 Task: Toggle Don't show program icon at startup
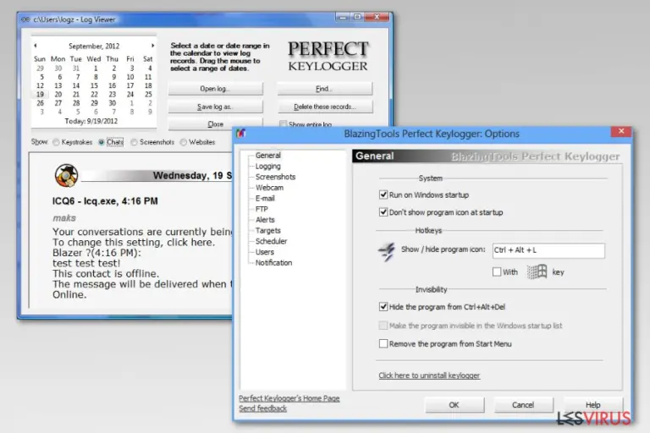click(x=383, y=212)
